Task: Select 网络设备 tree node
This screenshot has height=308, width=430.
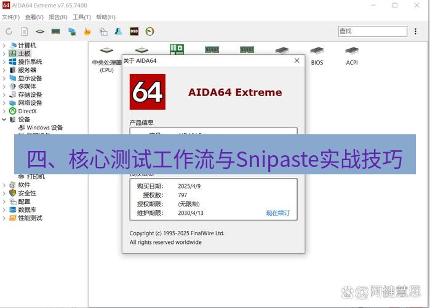Action: coord(30,103)
